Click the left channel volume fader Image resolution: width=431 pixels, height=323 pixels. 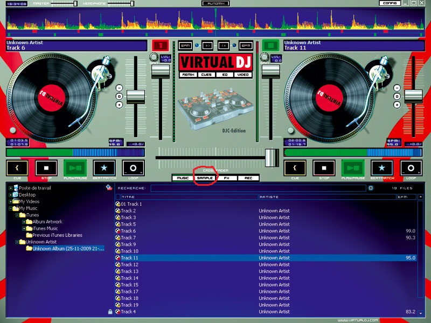click(161, 72)
